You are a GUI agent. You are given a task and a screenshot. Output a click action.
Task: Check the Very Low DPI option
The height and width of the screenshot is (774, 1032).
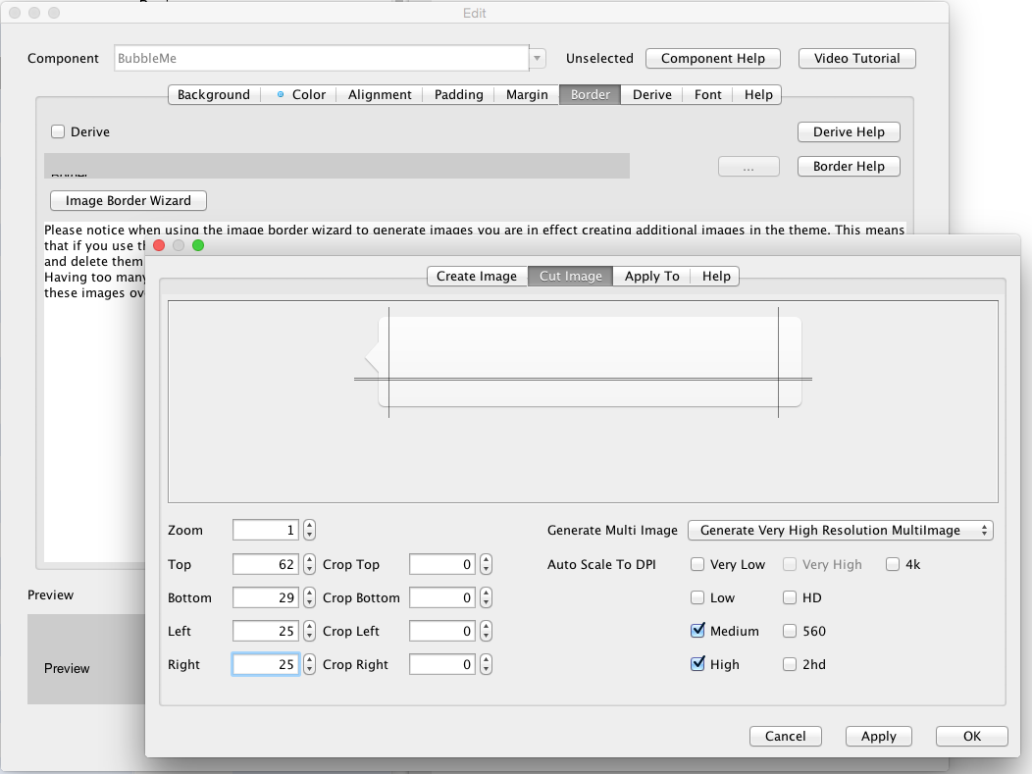click(x=699, y=564)
